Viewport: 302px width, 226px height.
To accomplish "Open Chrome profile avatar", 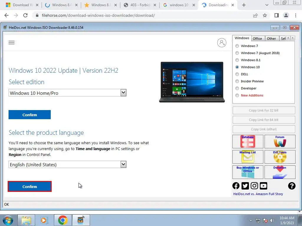I will coord(286,15).
